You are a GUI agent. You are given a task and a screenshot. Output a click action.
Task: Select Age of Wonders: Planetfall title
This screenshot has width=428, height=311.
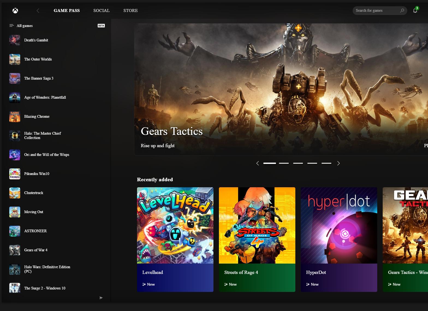click(45, 97)
